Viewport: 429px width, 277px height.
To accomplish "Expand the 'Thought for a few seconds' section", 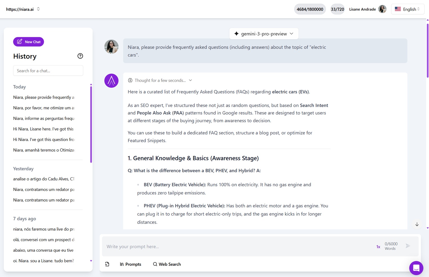I will [160, 80].
